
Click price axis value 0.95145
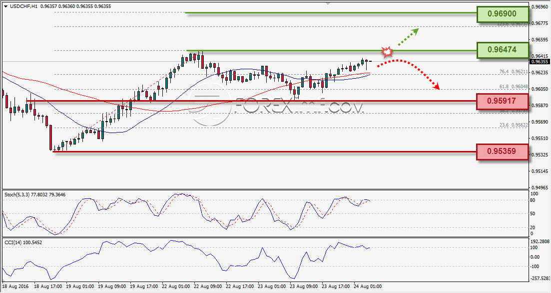pyautogui.click(x=541, y=171)
